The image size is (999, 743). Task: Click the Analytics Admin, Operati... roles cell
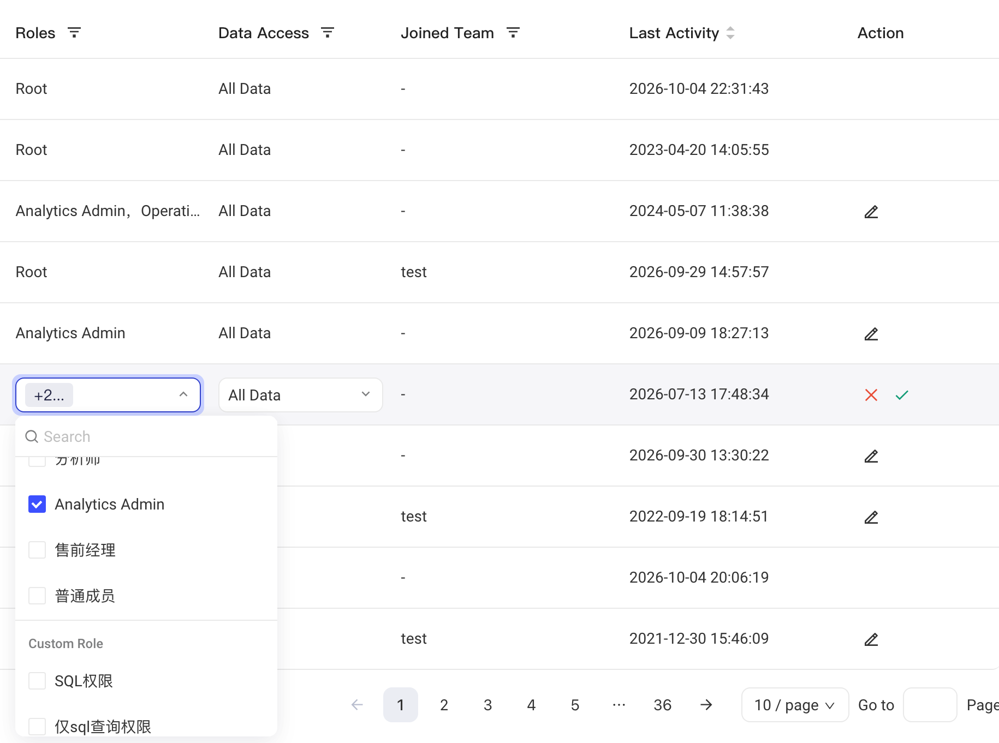[108, 211]
